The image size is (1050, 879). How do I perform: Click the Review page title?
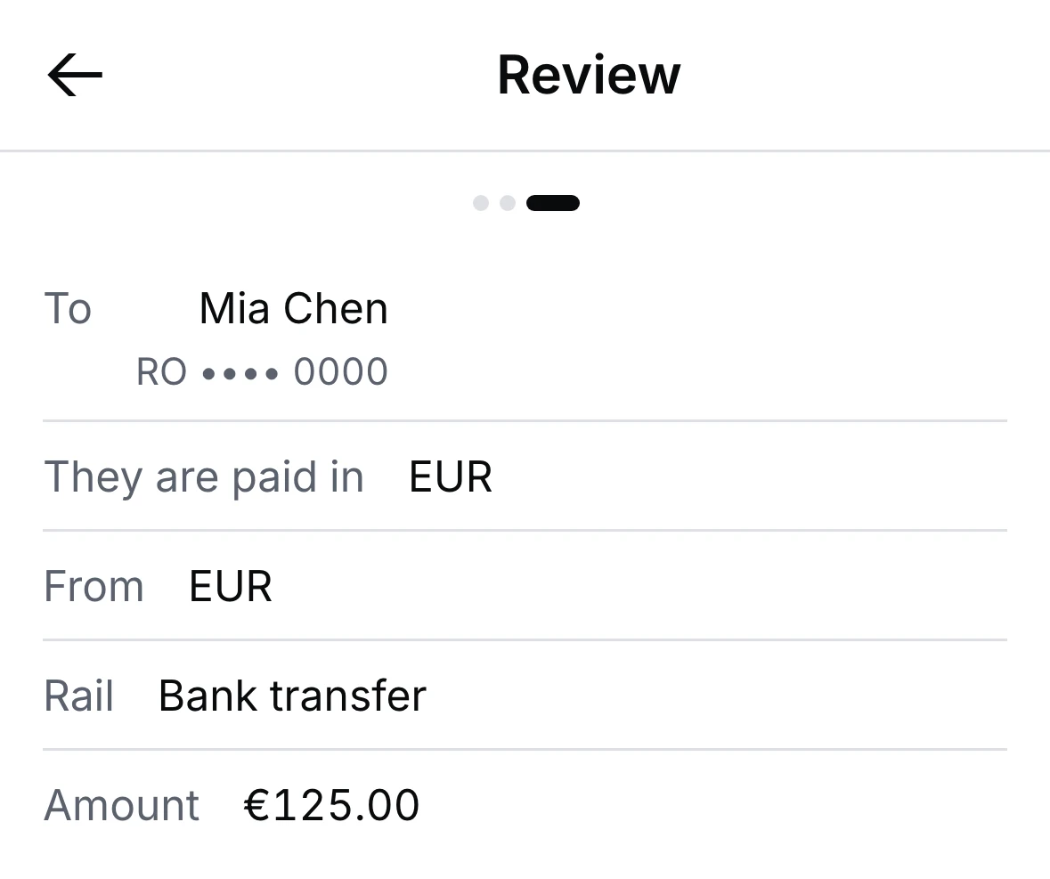click(x=589, y=75)
